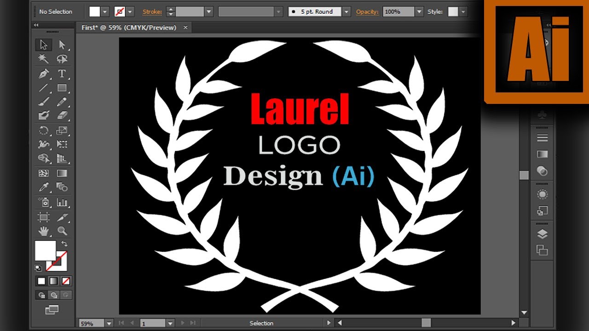The height and width of the screenshot is (331, 589).
Task: Select the Blend tool
Action: (x=62, y=187)
